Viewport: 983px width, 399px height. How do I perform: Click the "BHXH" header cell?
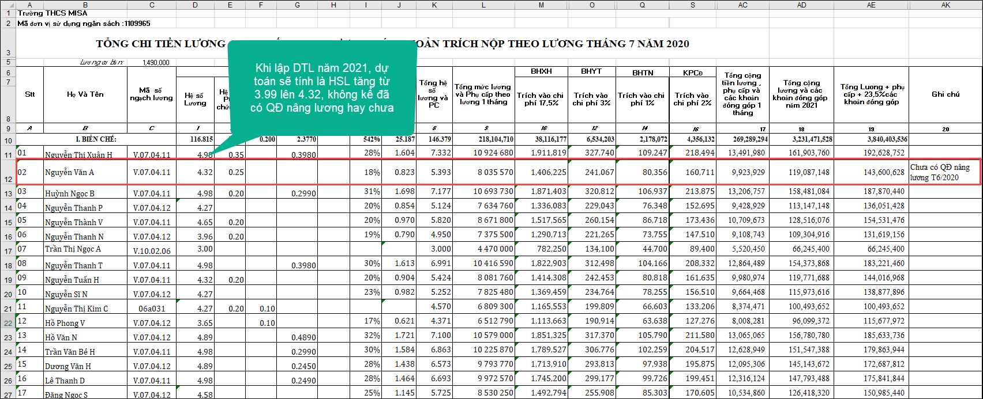pos(541,71)
